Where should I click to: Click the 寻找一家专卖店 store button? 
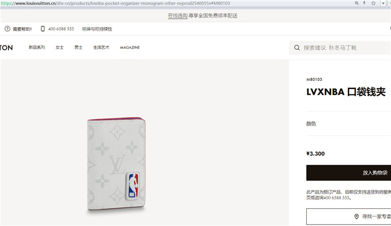tap(348, 216)
